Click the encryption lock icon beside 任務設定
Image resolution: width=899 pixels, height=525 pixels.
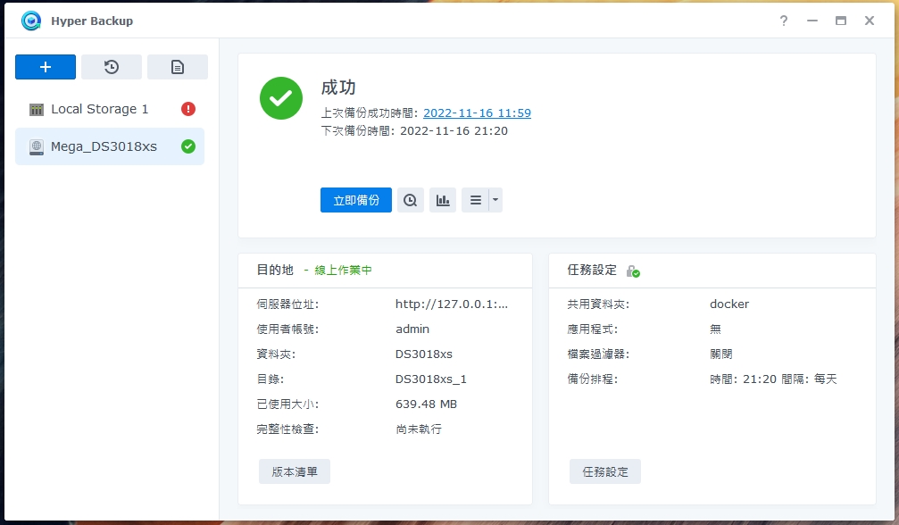pos(633,271)
